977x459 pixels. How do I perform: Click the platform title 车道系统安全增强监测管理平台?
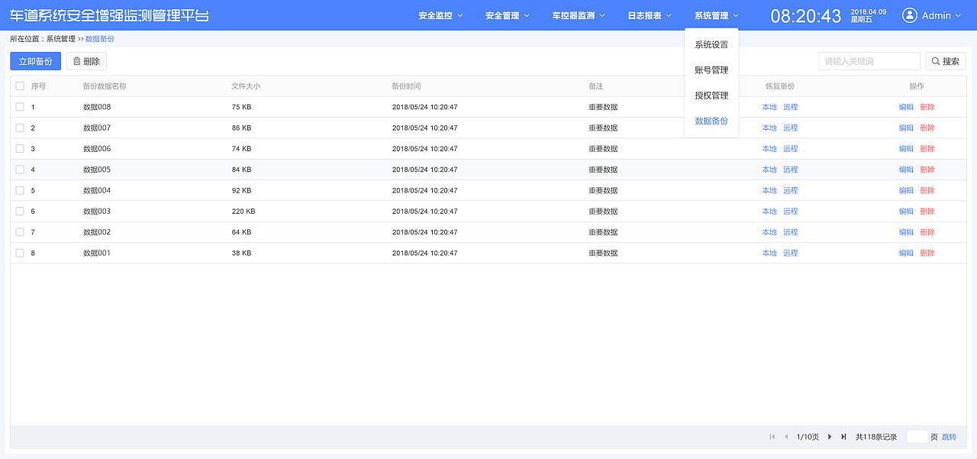click(x=109, y=15)
